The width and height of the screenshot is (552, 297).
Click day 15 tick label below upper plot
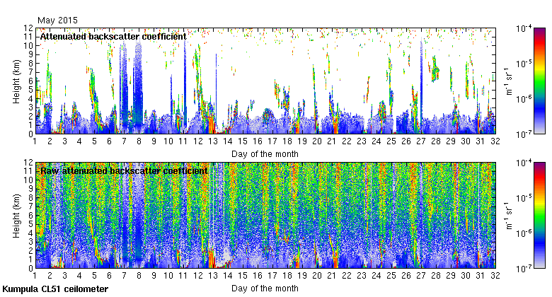tap(243, 141)
